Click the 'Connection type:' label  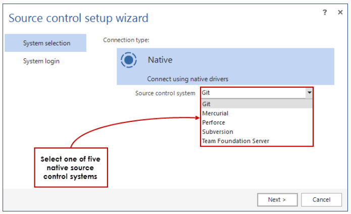click(126, 40)
